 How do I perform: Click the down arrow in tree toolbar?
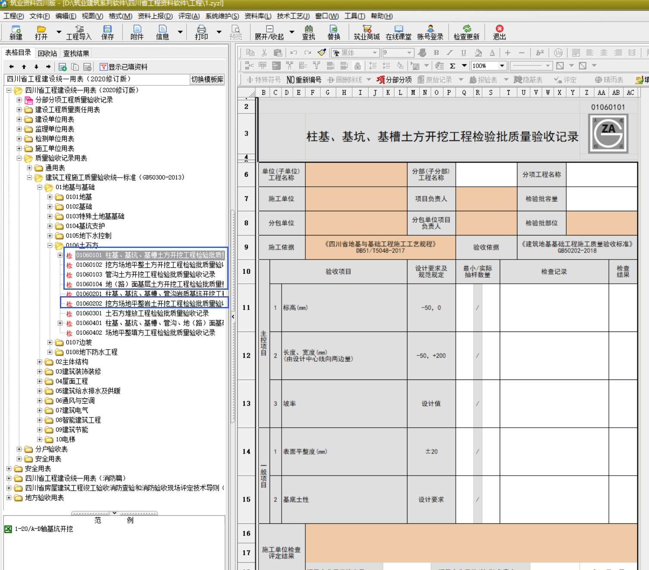tap(36, 67)
